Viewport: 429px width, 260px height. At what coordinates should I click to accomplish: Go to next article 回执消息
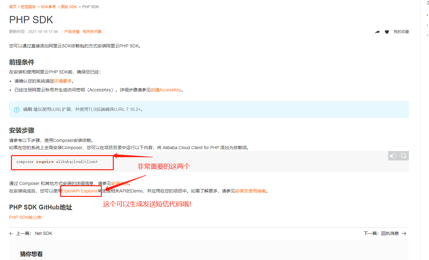[x=385, y=233]
